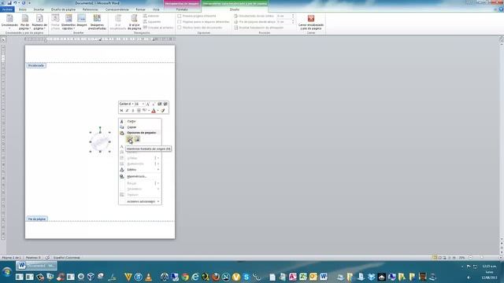The height and width of the screenshot is (283, 504).
Task: Open the Número de página menu
Action: tap(39, 22)
